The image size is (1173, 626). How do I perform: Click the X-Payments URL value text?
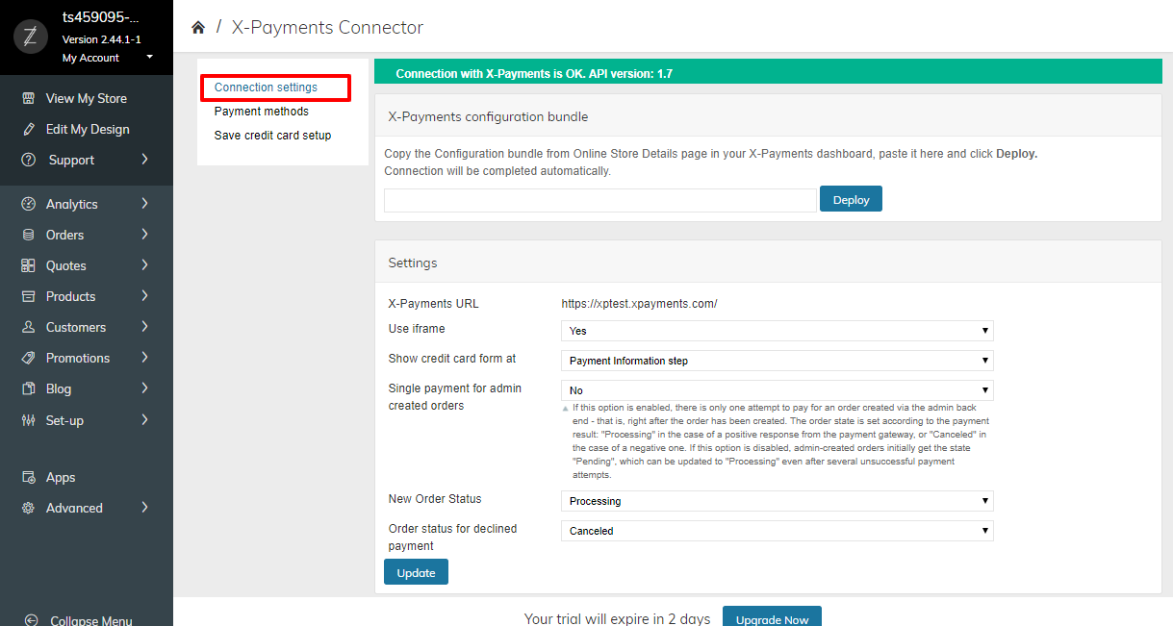click(x=640, y=304)
